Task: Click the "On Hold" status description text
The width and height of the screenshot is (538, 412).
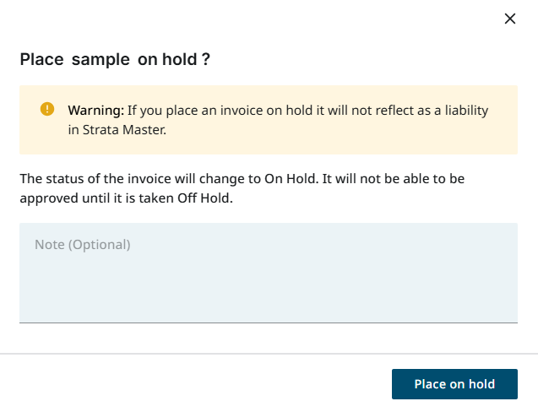Action: (354, 179)
